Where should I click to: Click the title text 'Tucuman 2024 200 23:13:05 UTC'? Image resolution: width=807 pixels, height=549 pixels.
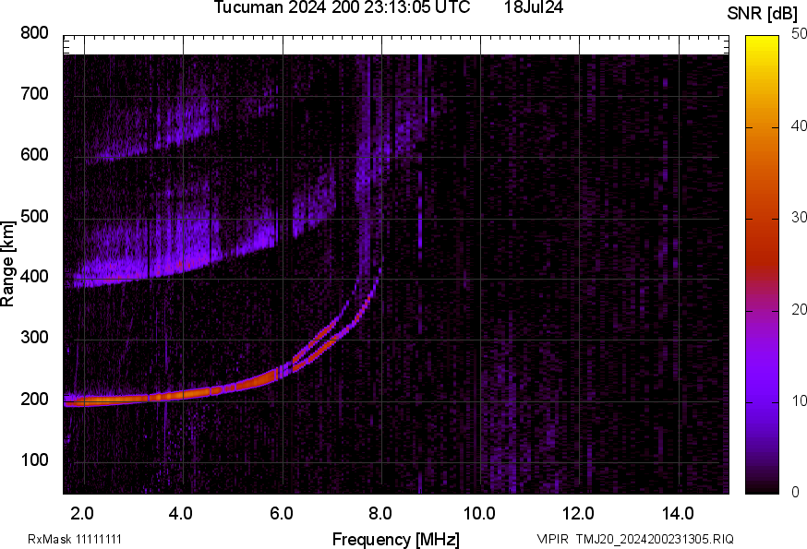342,7
